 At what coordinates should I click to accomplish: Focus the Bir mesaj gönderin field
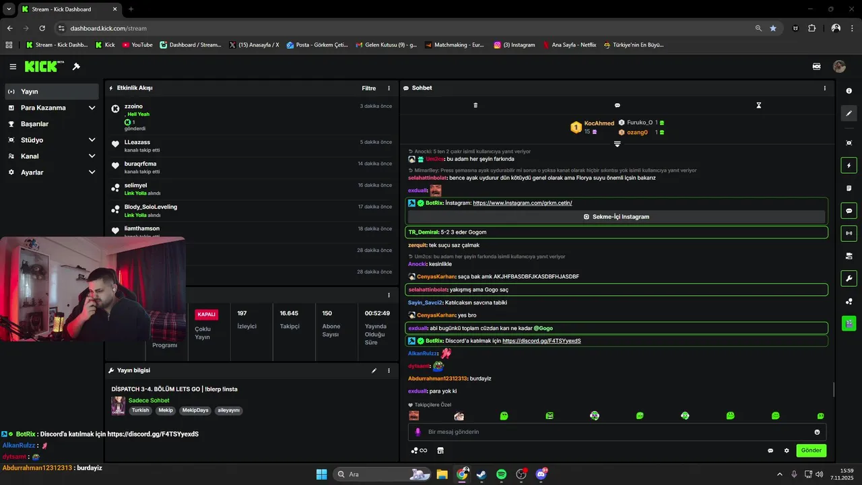pyautogui.click(x=617, y=432)
